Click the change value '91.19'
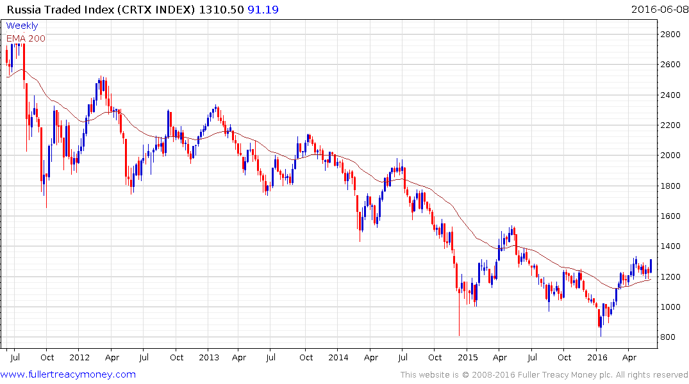Screen dimensions: 689x384 263,10
